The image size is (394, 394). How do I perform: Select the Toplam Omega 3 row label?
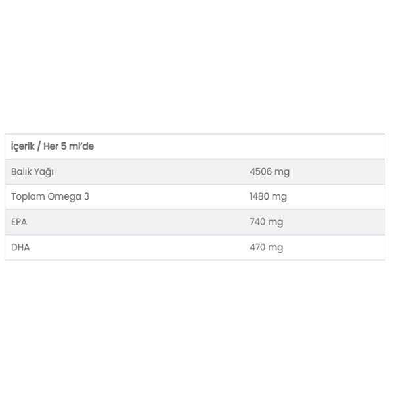(x=50, y=196)
